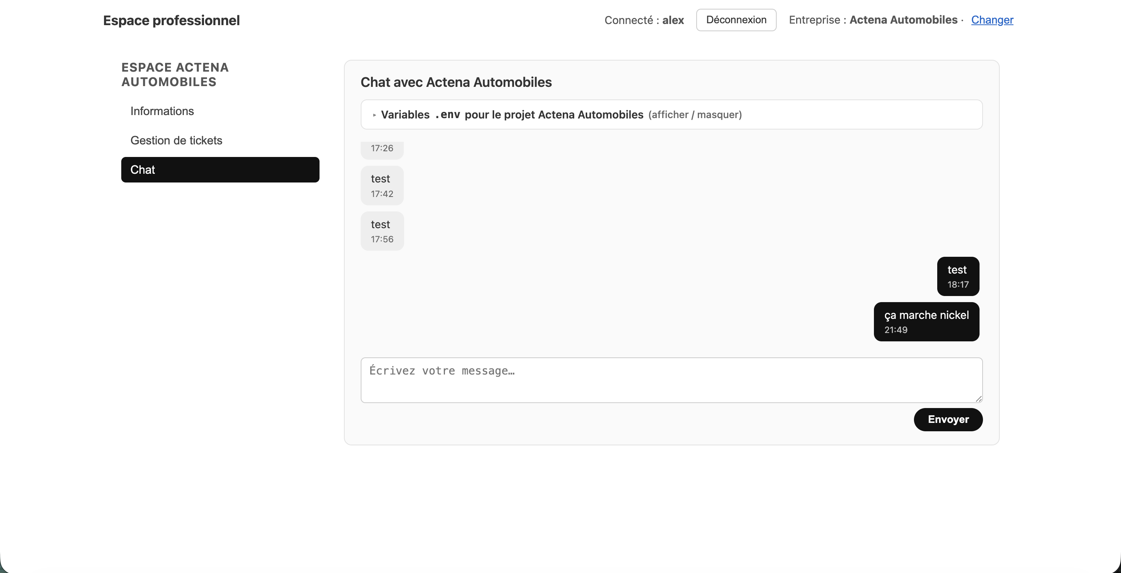Click the 'ça marche nickel' message bubble
1121x573 pixels.
tap(926, 322)
